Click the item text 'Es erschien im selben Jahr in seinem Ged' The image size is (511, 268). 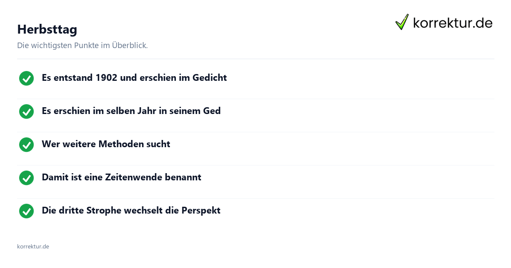131,111
